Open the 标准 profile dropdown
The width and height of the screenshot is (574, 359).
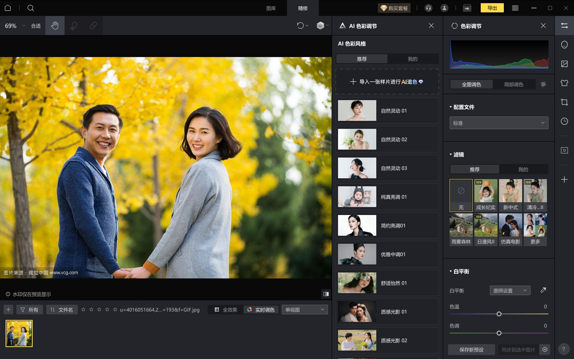coord(499,123)
